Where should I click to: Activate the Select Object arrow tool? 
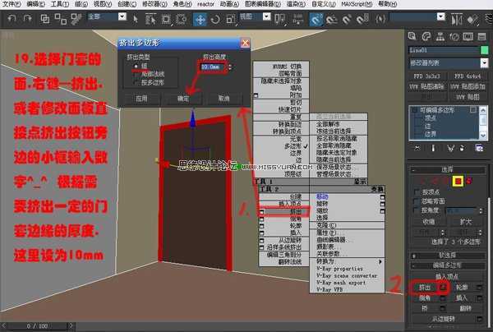click(136, 19)
